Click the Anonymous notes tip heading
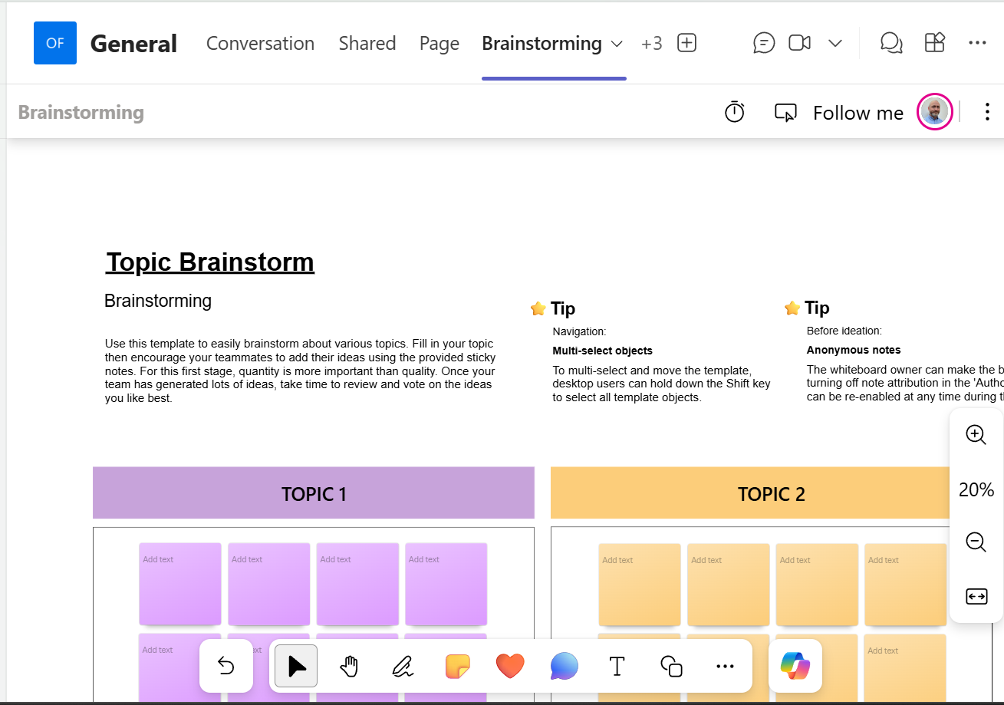Viewport: 1004px width, 705px height. [854, 350]
